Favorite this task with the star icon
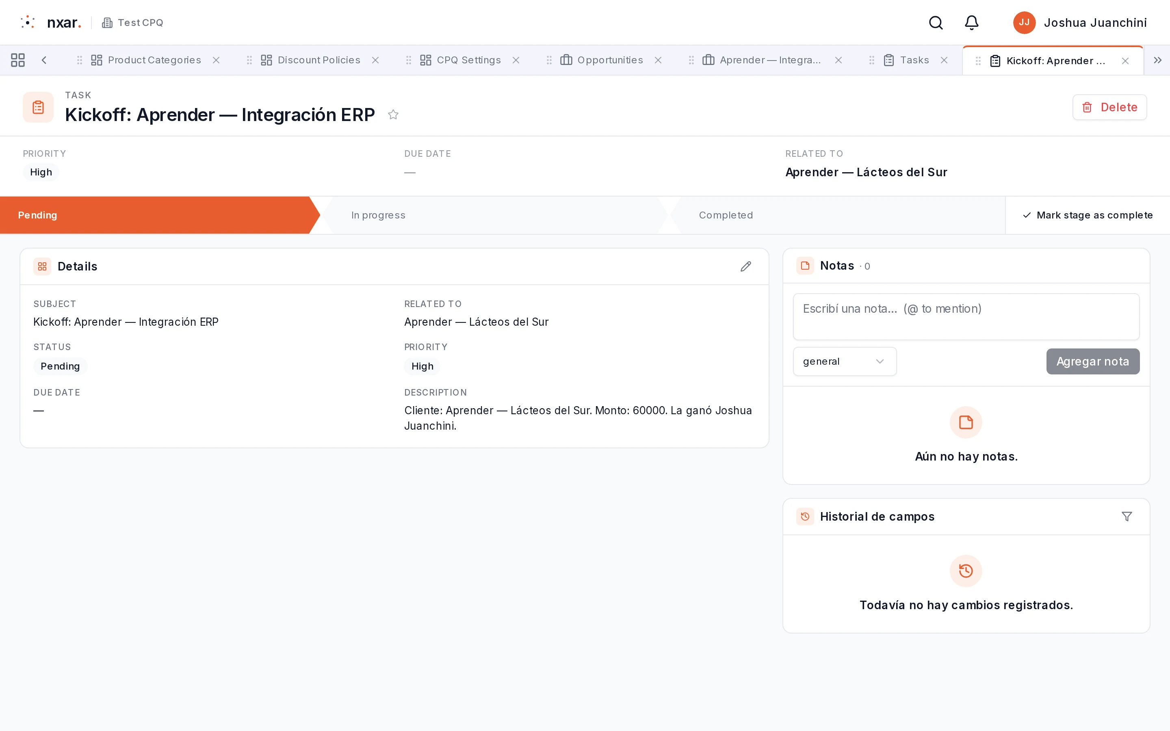The height and width of the screenshot is (731, 1170). click(x=393, y=115)
